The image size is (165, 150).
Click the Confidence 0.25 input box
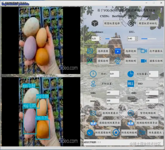(x=95, y=39)
